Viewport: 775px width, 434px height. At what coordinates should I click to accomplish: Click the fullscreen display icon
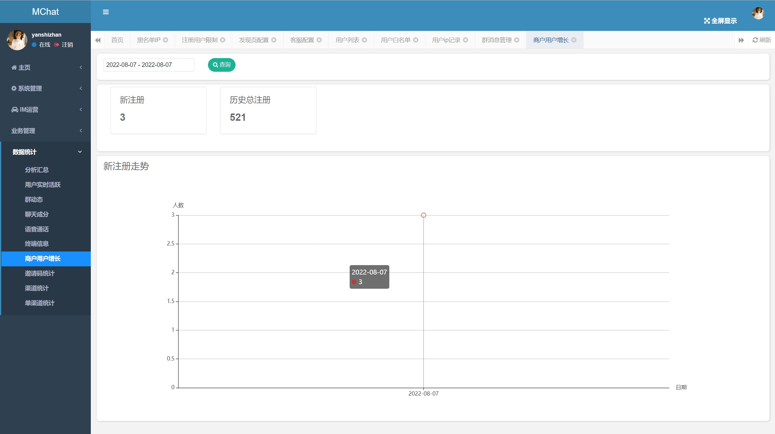(707, 21)
